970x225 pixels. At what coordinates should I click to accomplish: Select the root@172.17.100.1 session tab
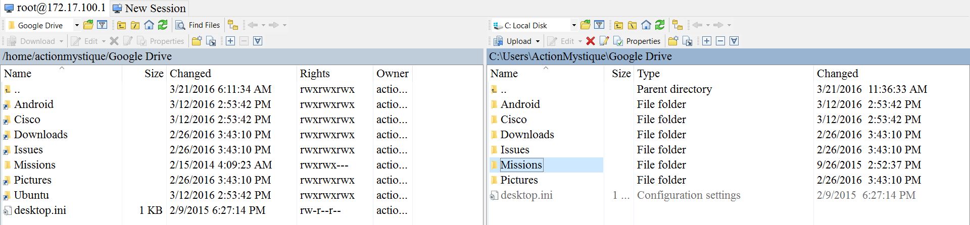(55, 8)
